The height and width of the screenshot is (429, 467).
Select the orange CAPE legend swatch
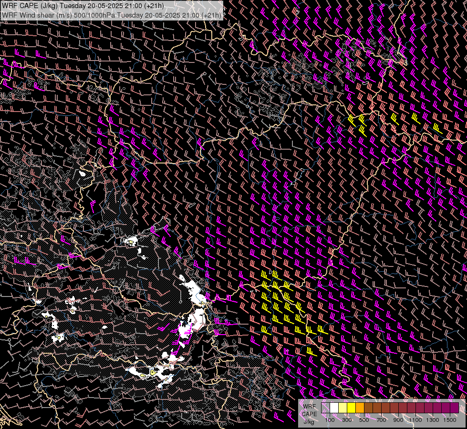tap(360, 408)
